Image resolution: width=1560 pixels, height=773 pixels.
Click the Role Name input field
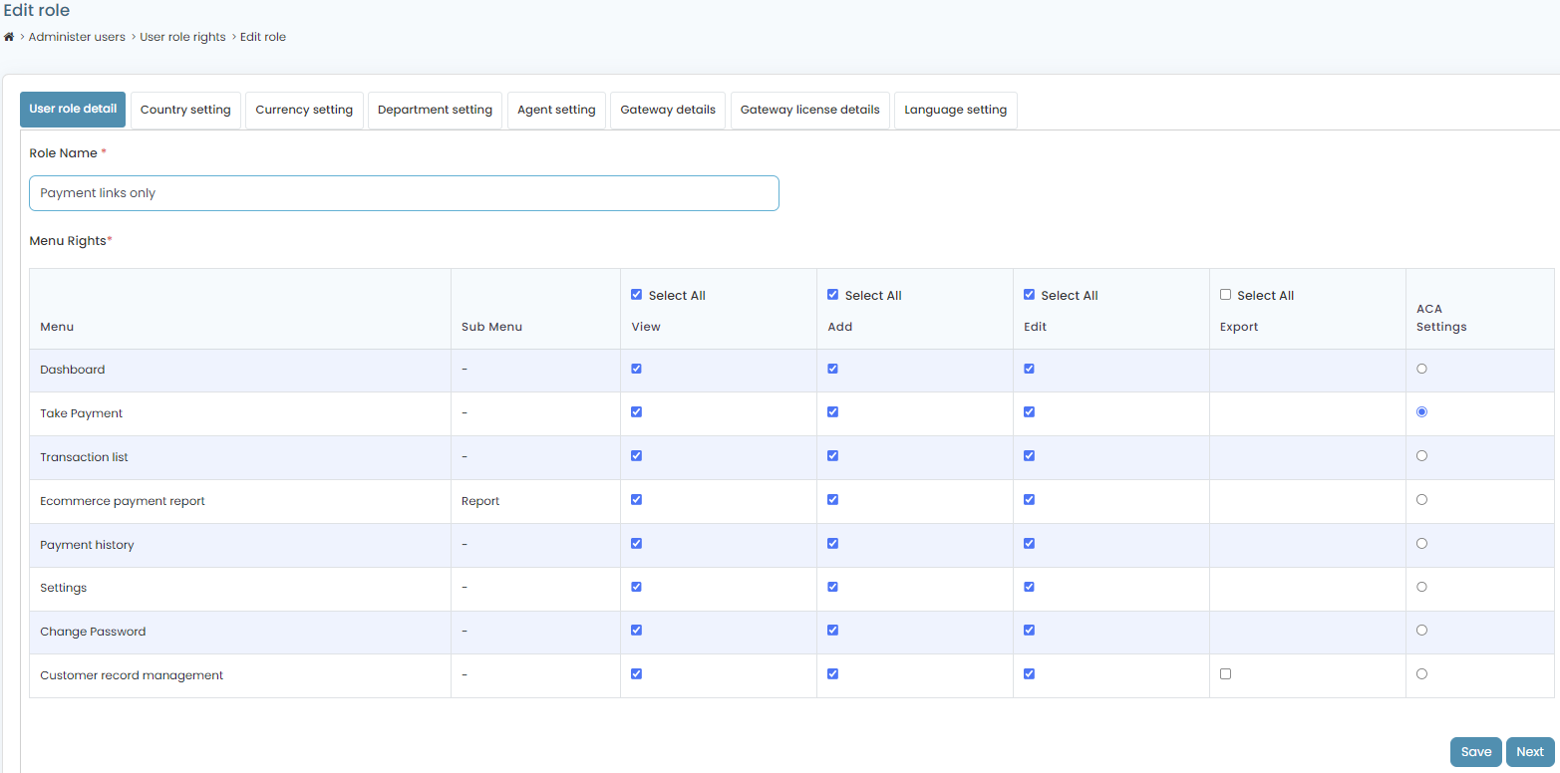(x=404, y=192)
